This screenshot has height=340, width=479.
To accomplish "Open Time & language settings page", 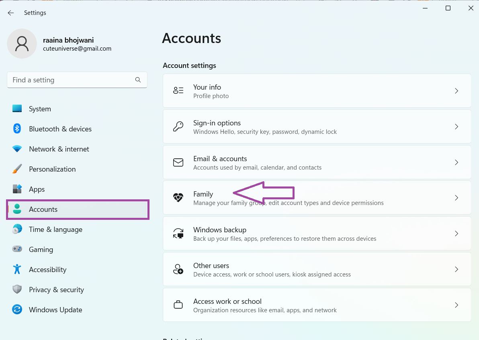I will coord(55,229).
